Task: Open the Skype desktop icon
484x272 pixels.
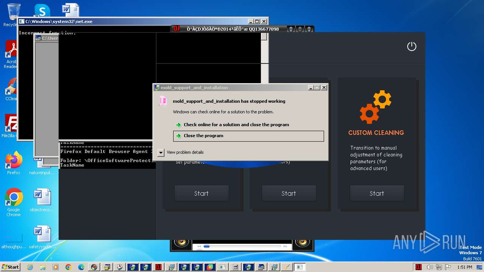Action: pyautogui.click(x=42, y=11)
